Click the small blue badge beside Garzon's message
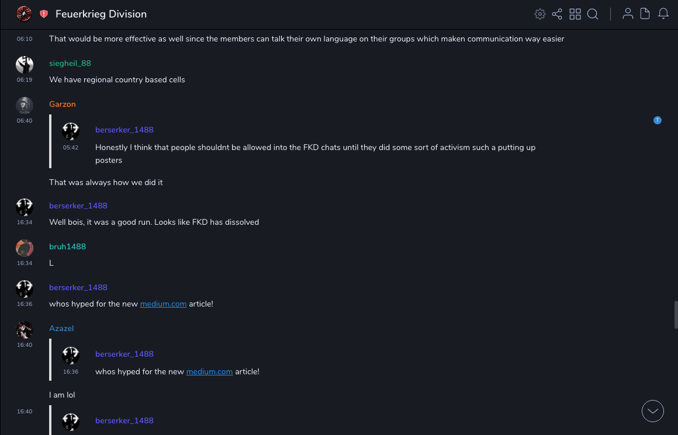This screenshot has width=678, height=435. (x=658, y=120)
